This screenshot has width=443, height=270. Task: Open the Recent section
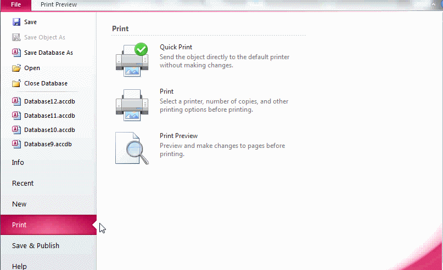pos(23,183)
